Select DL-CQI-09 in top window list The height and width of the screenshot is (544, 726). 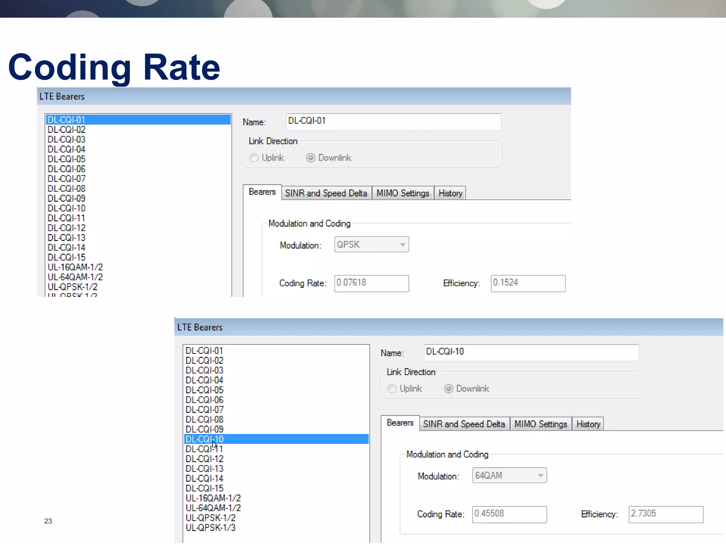coord(139,198)
